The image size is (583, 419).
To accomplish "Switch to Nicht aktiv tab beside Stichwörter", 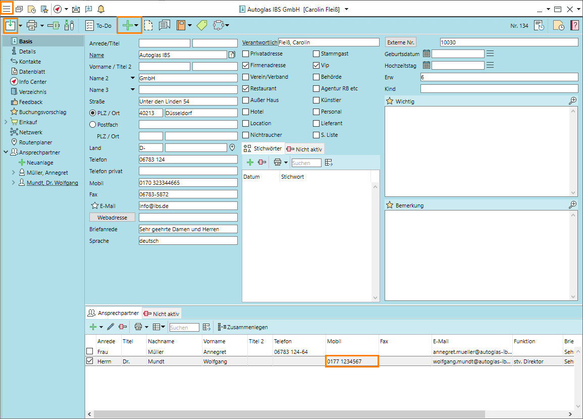I will [304, 149].
